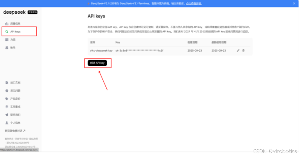299x157 pixels.
Task: Open the 服务状态 footer link
Action: (x=9, y=139)
